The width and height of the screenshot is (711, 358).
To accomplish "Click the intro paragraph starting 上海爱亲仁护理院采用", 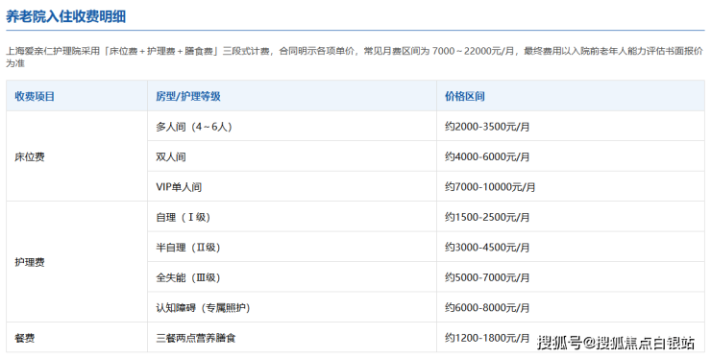I will click(355, 57).
